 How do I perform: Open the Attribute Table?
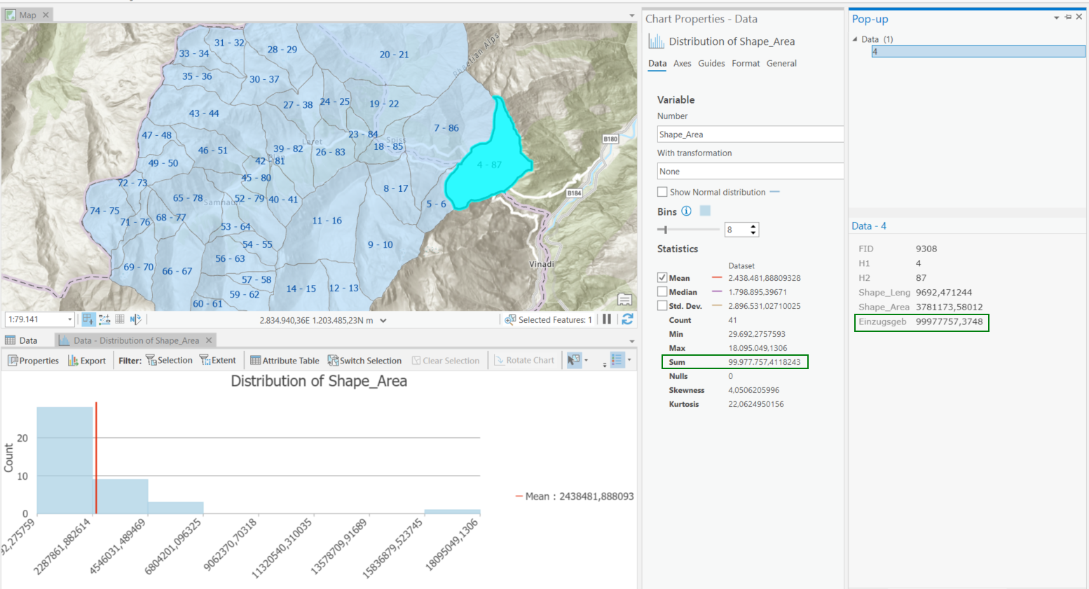tap(285, 361)
